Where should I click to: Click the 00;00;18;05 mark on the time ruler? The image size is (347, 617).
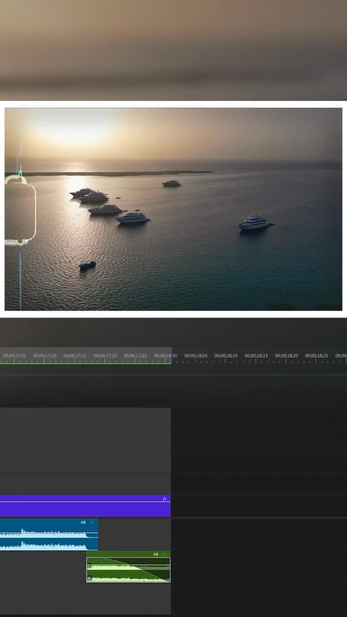[196, 356]
